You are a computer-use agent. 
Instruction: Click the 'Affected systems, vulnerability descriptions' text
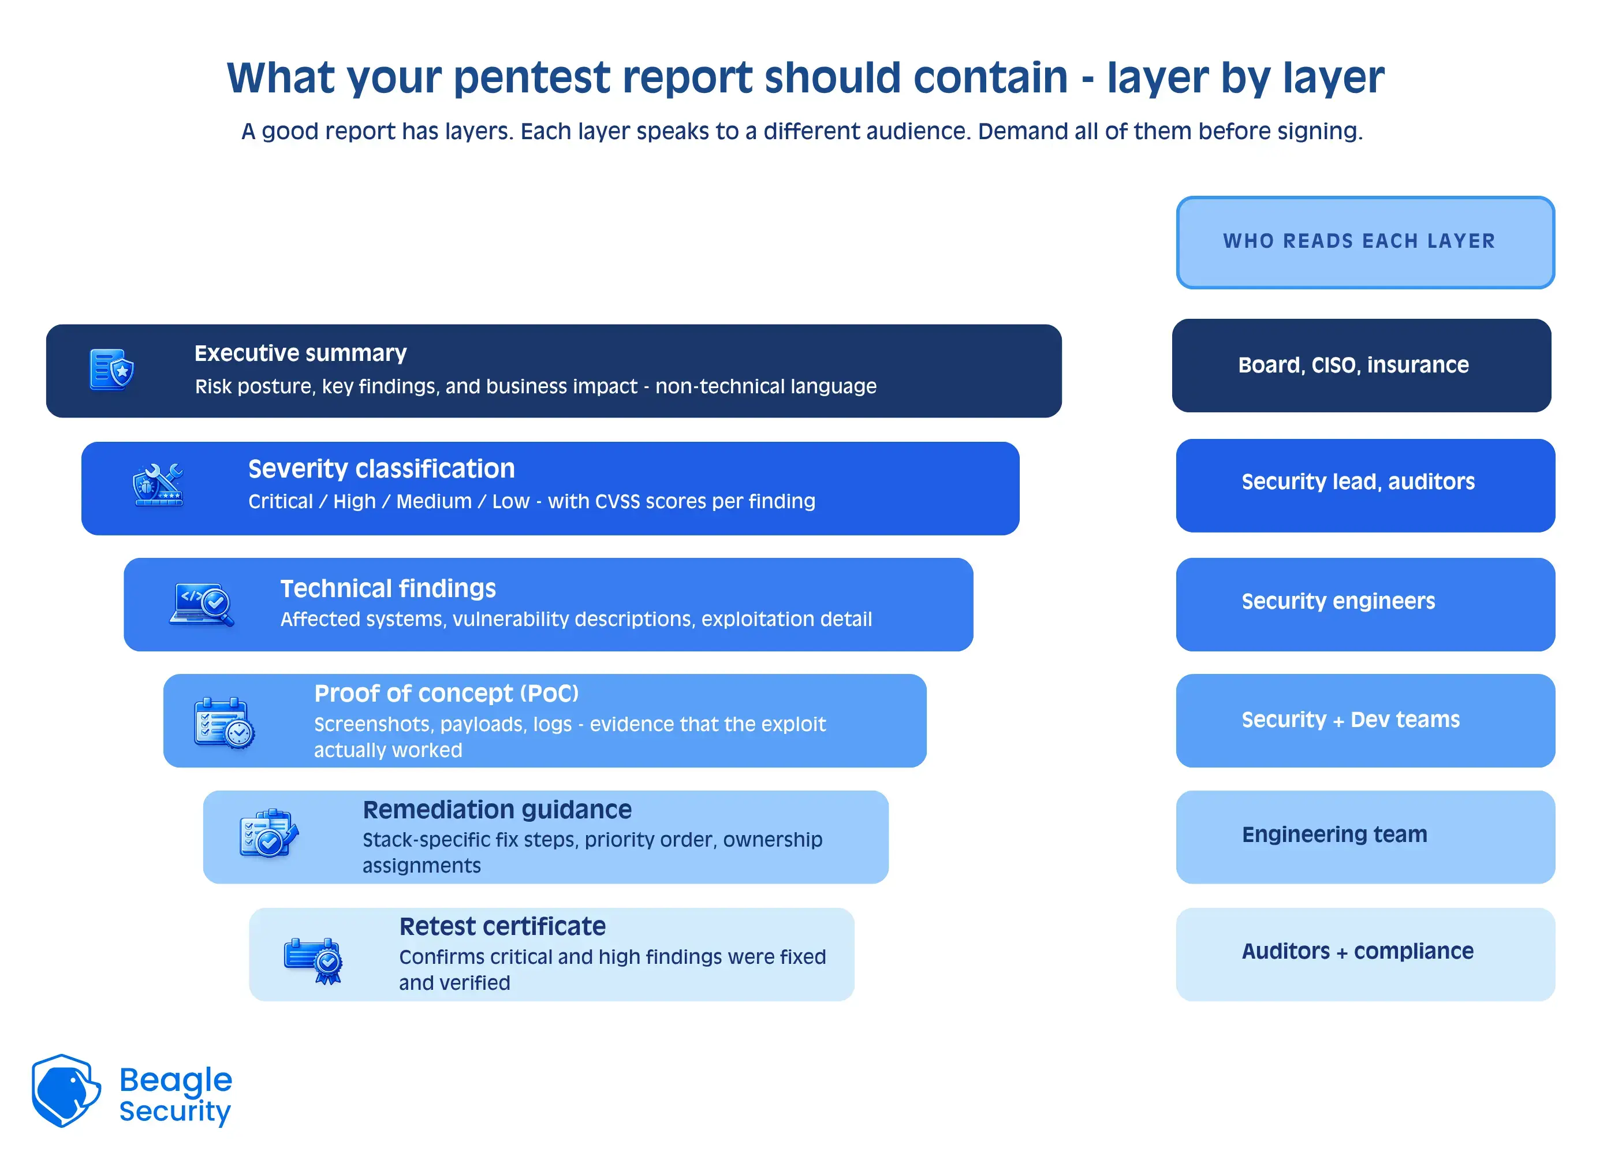click(576, 620)
